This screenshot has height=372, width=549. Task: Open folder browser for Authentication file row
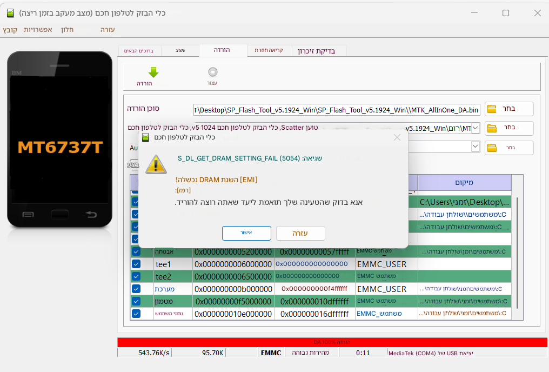tap(508, 148)
